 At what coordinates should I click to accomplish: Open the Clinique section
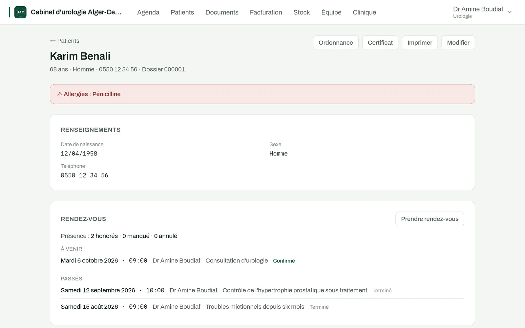tap(364, 12)
